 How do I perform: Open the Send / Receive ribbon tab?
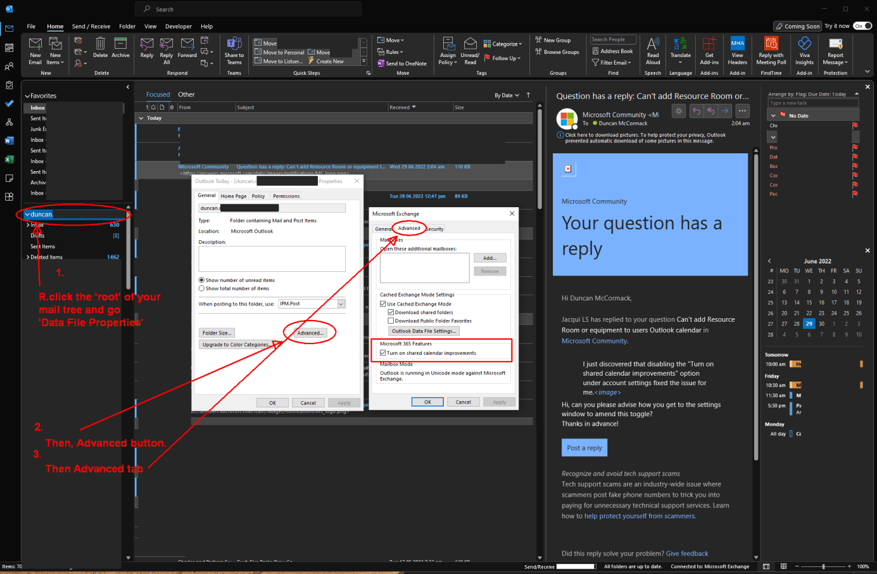click(91, 27)
